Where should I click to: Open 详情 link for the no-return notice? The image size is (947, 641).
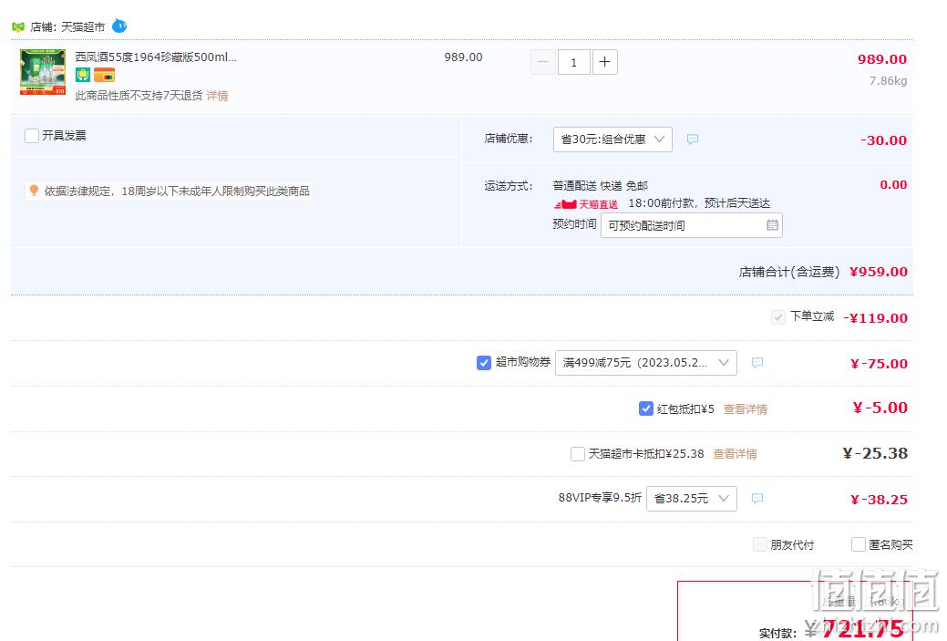(x=218, y=96)
